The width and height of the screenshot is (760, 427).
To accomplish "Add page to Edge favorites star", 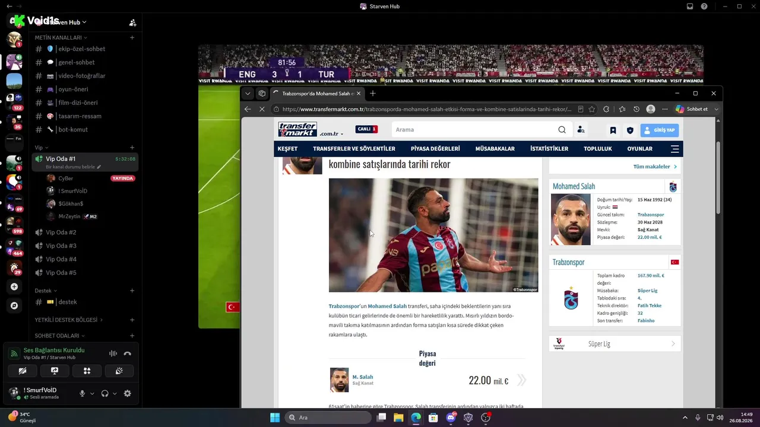I will [592, 109].
